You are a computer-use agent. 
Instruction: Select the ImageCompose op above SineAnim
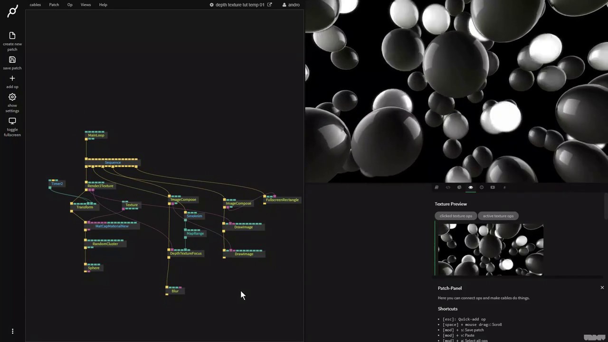[x=183, y=200]
